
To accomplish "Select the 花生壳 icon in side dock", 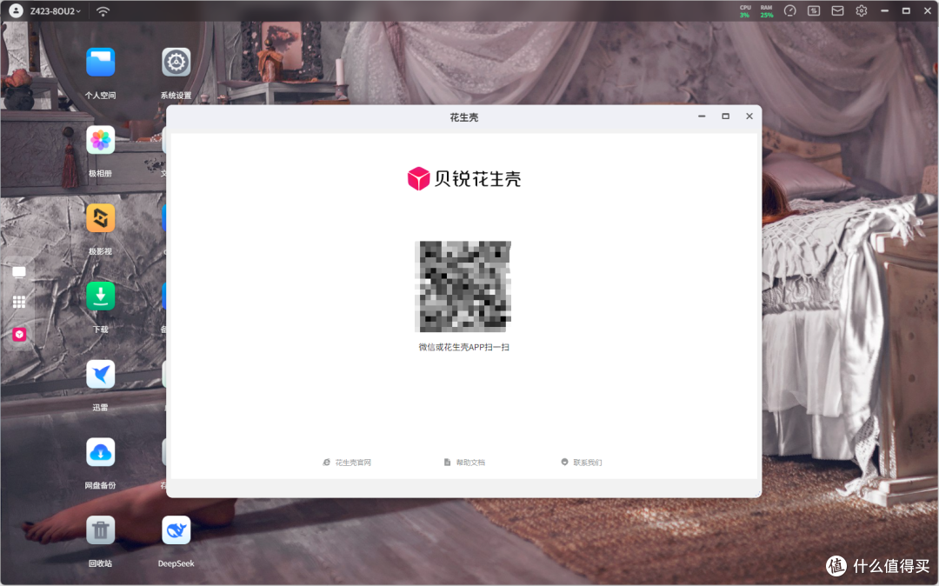I will (x=19, y=334).
